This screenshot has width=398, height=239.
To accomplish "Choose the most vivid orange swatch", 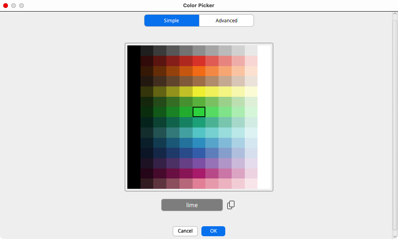I will tap(199, 71).
